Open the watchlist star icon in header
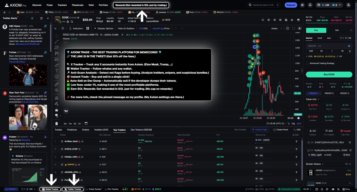The image size is (357, 192). (302, 5)
